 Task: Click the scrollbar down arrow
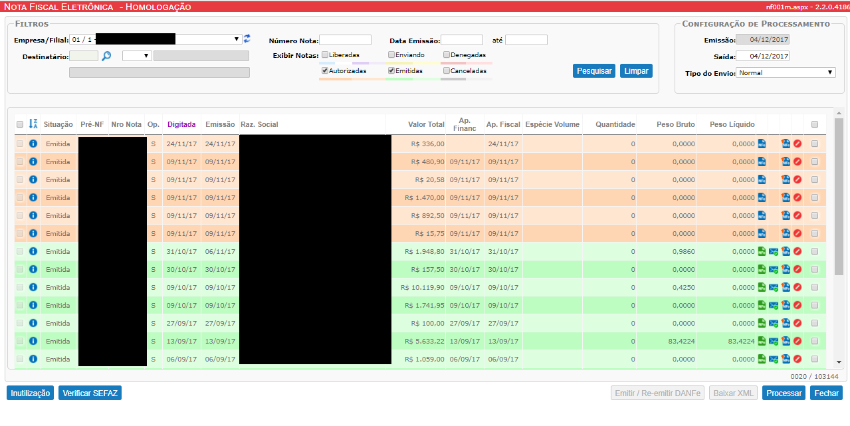(x=839, y=362)
